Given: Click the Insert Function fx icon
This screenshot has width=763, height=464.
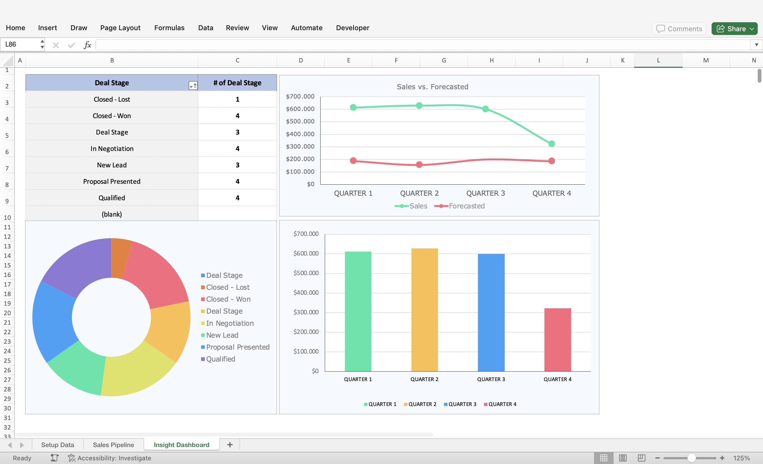Looking at the screenshot, I should tap(87, 44).
